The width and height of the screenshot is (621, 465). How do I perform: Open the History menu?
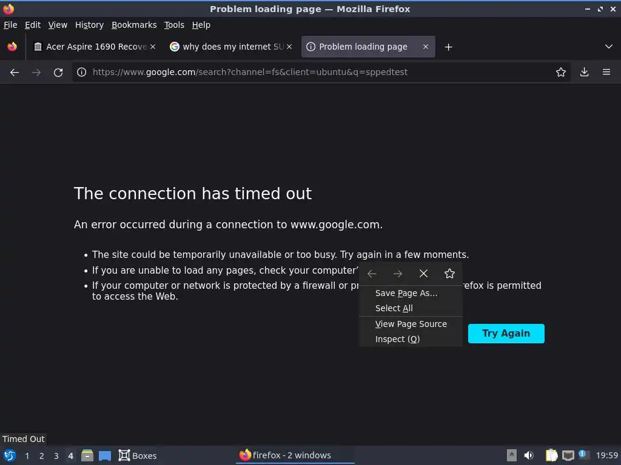pos(90,25)
